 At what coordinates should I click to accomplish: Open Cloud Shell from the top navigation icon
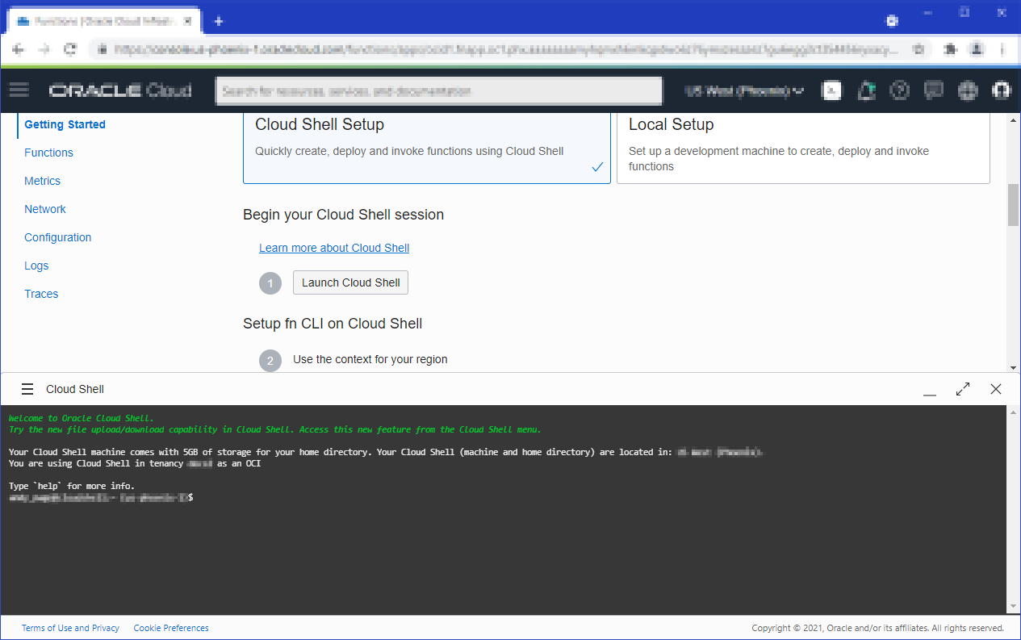(x=831, y=90)
